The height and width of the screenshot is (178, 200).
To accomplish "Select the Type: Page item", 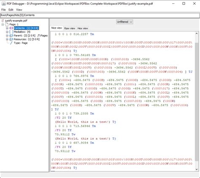I will 21,43.
